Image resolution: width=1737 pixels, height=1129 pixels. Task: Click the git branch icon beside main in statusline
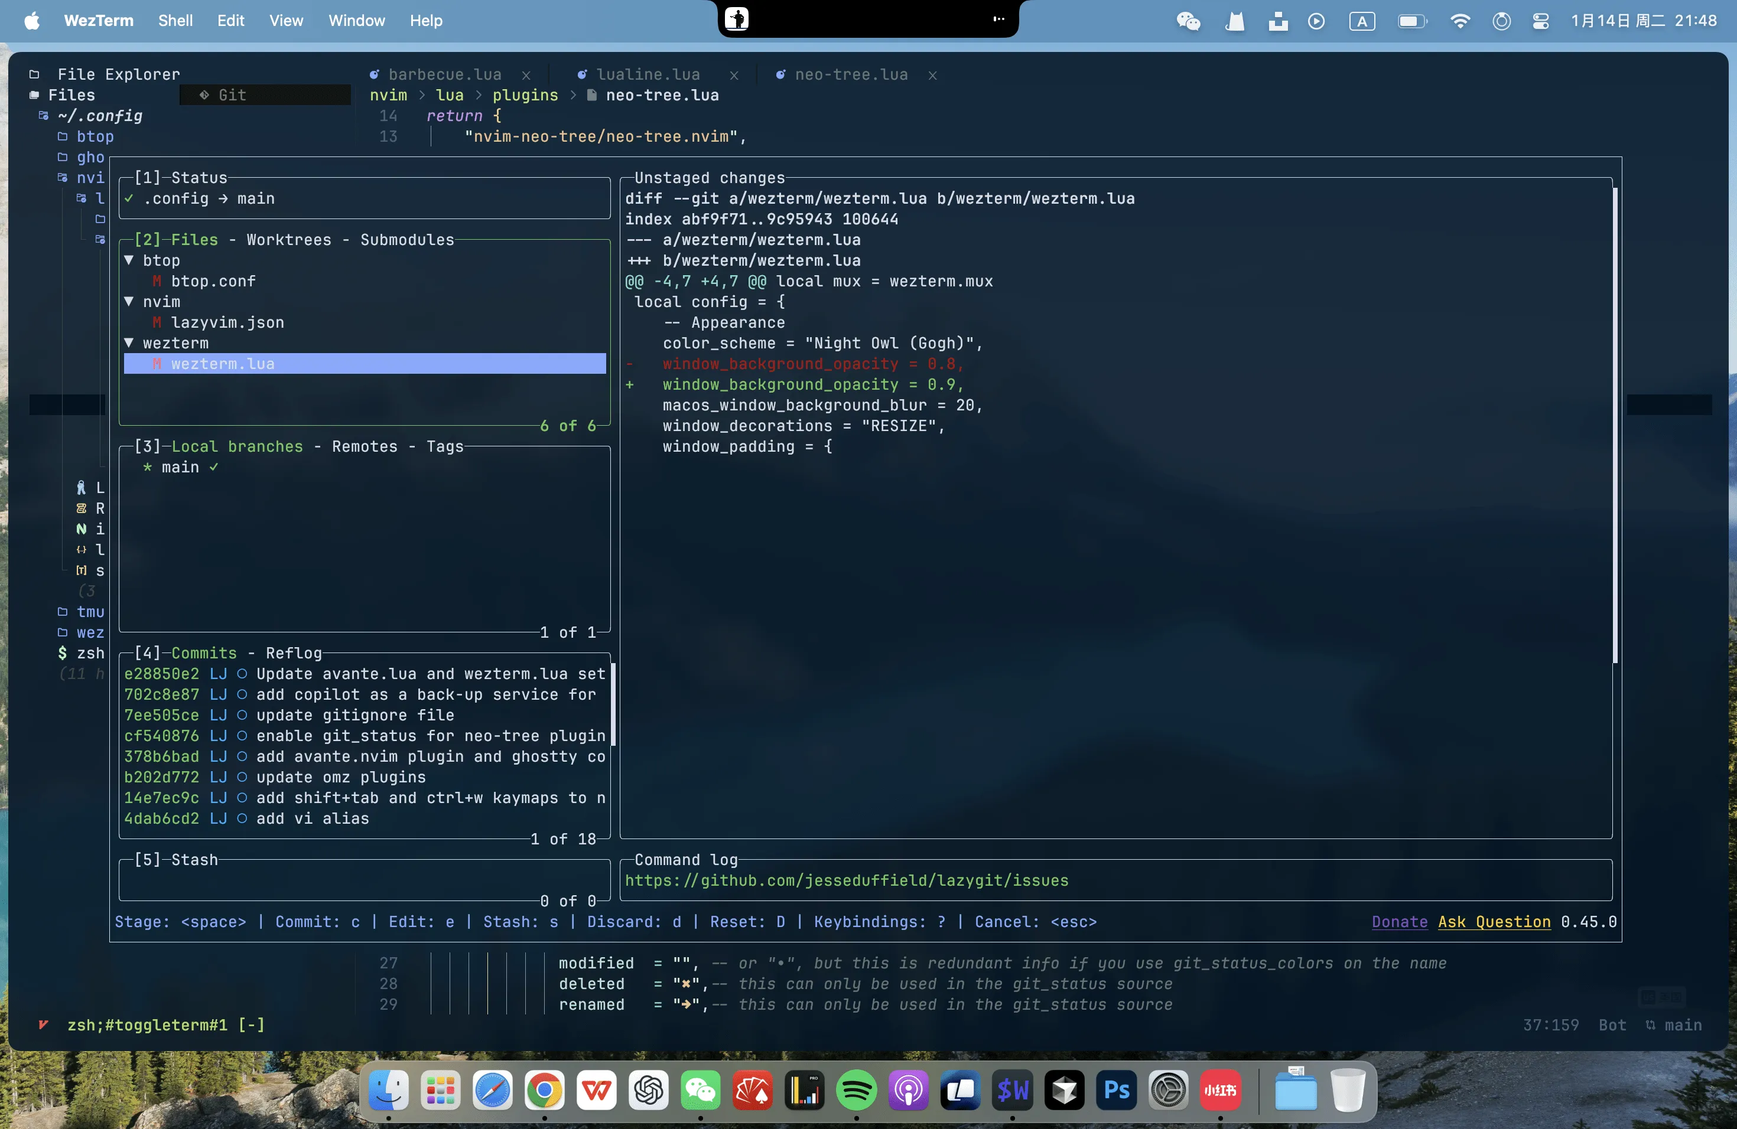coord(1651,1026)
